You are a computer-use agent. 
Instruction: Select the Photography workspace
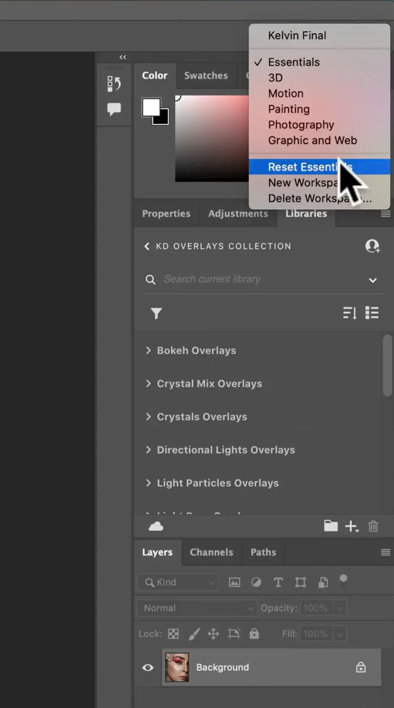[319, 125]
